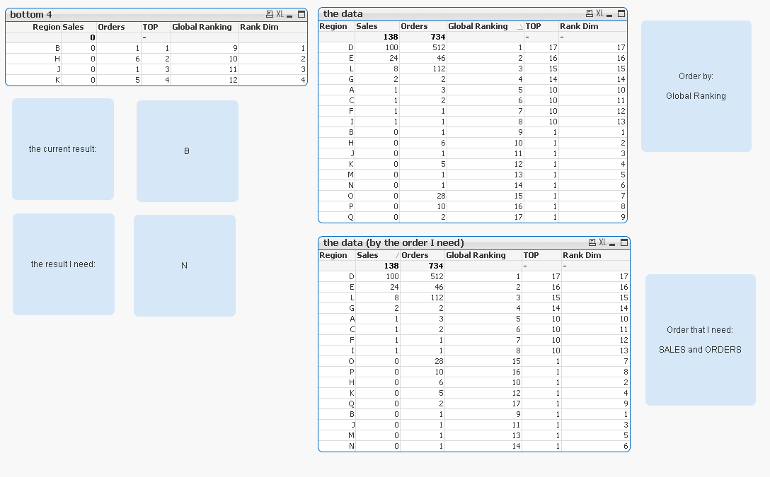Click the sort indicator beside Global Ranking in 'the data'
The image size is (770, 477).
click(x=520, y=27)
